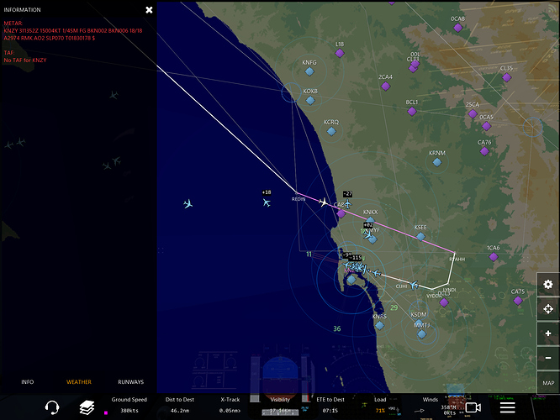Select the CIJHI waypoint label
This screenshot has width=560, height=420.
tap(401, 286)
